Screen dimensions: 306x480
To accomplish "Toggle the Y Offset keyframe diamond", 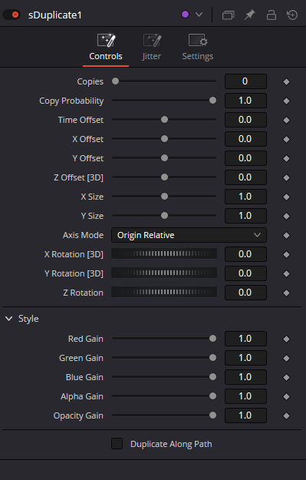I will pos(286,158).
